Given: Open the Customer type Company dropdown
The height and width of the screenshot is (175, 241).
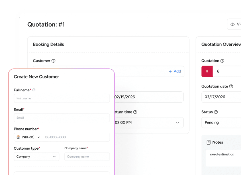Looking at the screenshot, I should (37, 156).
